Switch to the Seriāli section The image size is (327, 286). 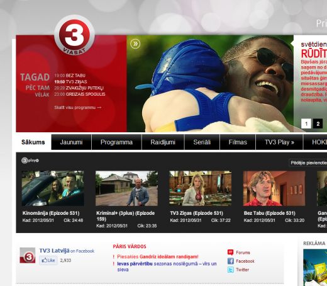coord(202,142)
